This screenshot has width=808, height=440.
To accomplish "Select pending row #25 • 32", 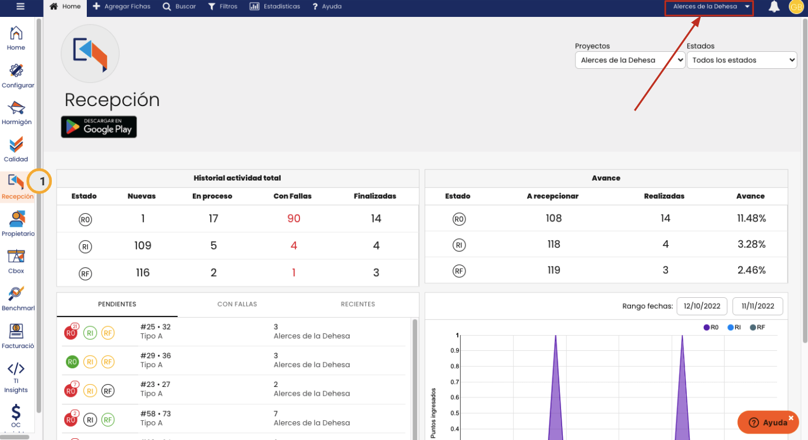I will point(234,332).
